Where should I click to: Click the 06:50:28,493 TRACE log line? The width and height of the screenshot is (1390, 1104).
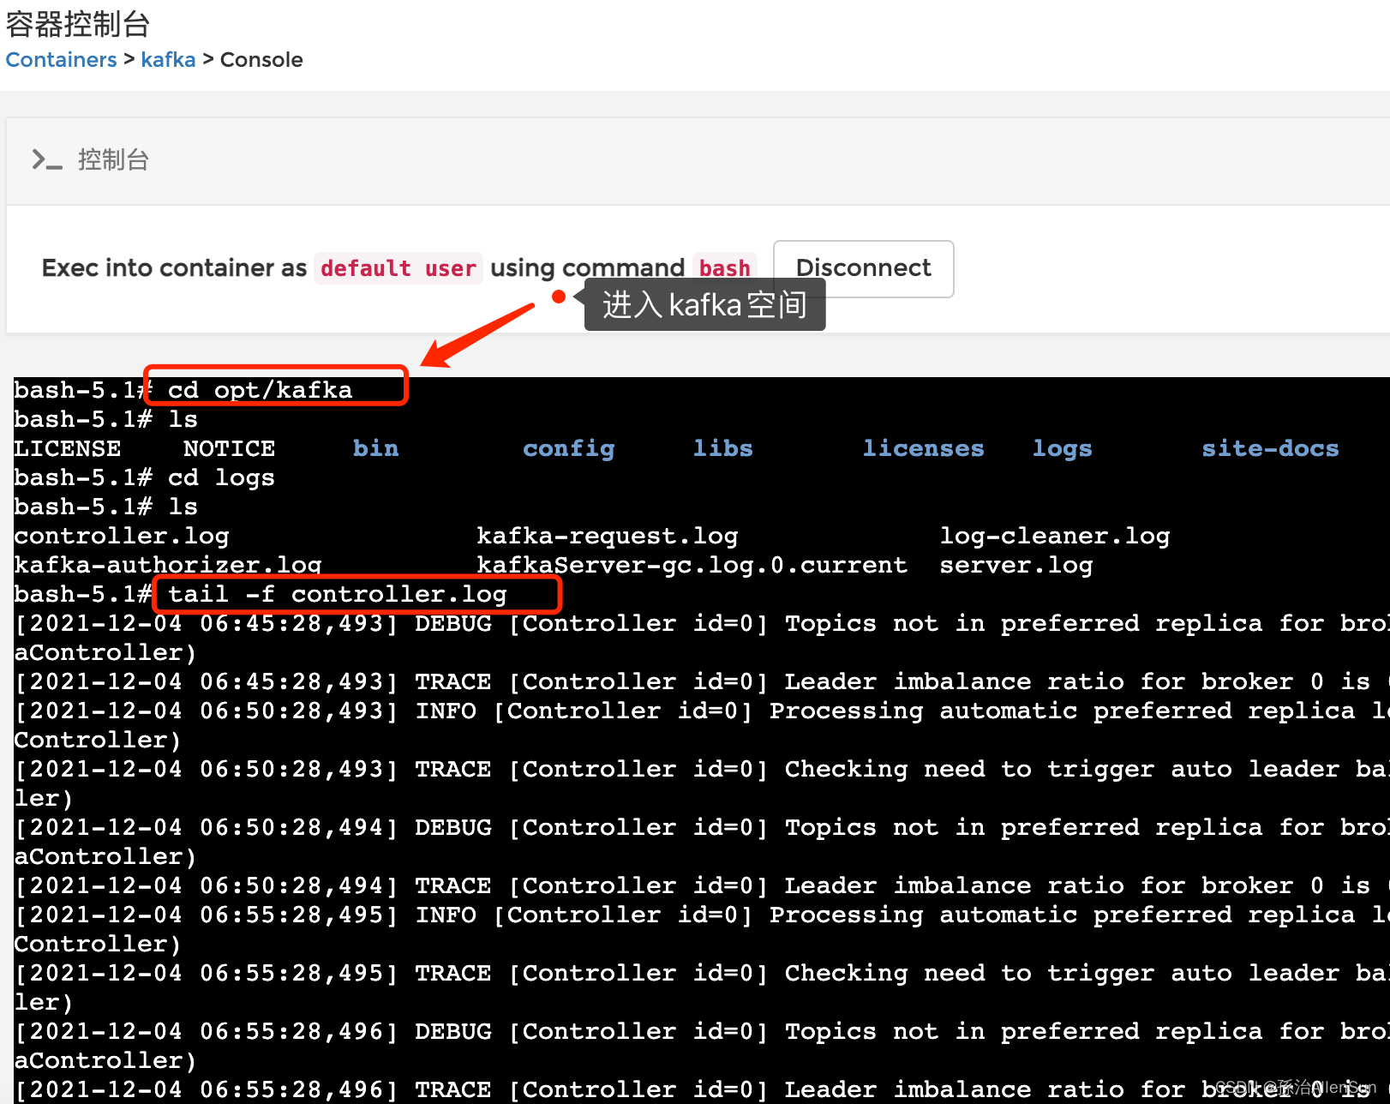pos(702,783)
